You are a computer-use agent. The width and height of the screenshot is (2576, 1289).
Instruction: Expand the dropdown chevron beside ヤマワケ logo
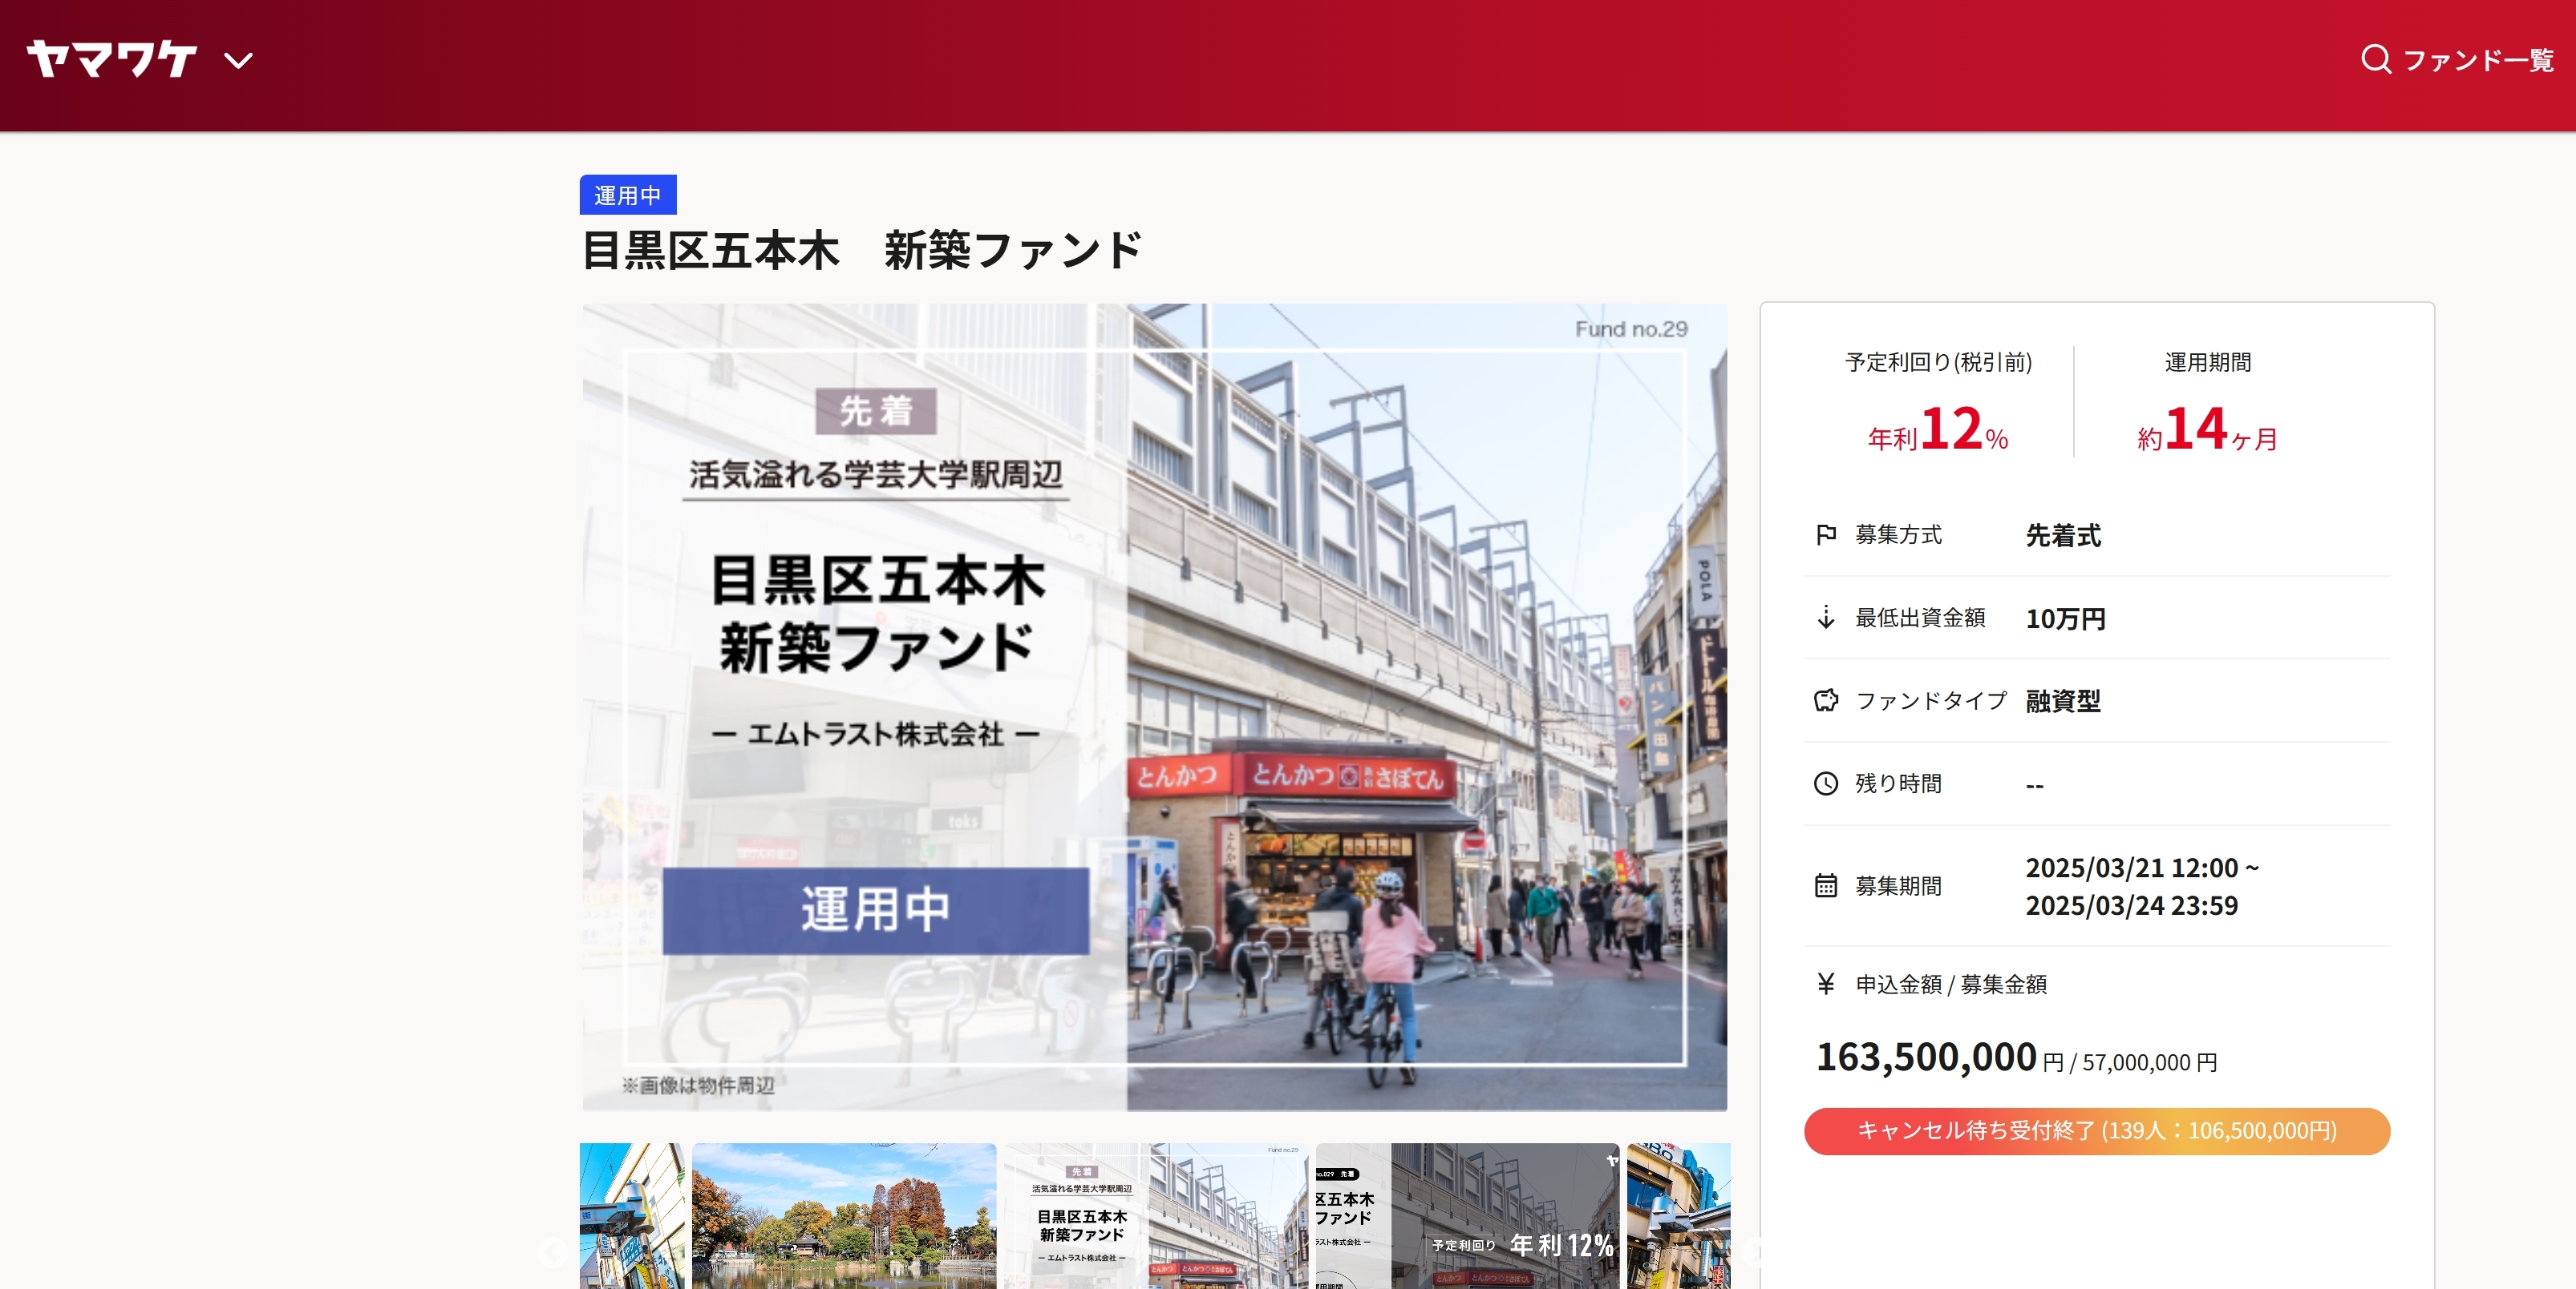(238, 61)
